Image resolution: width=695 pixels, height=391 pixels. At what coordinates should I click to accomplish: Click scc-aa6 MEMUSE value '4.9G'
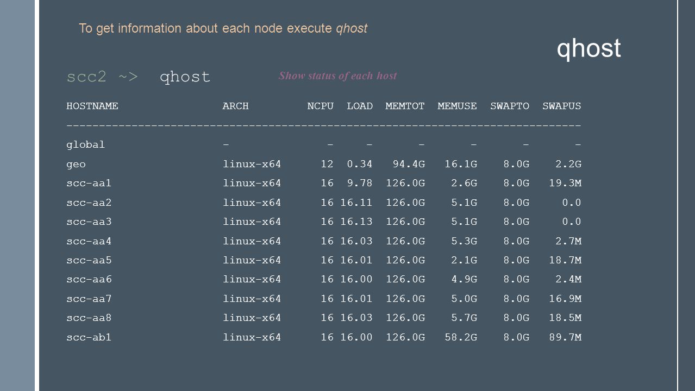(464, 280)
